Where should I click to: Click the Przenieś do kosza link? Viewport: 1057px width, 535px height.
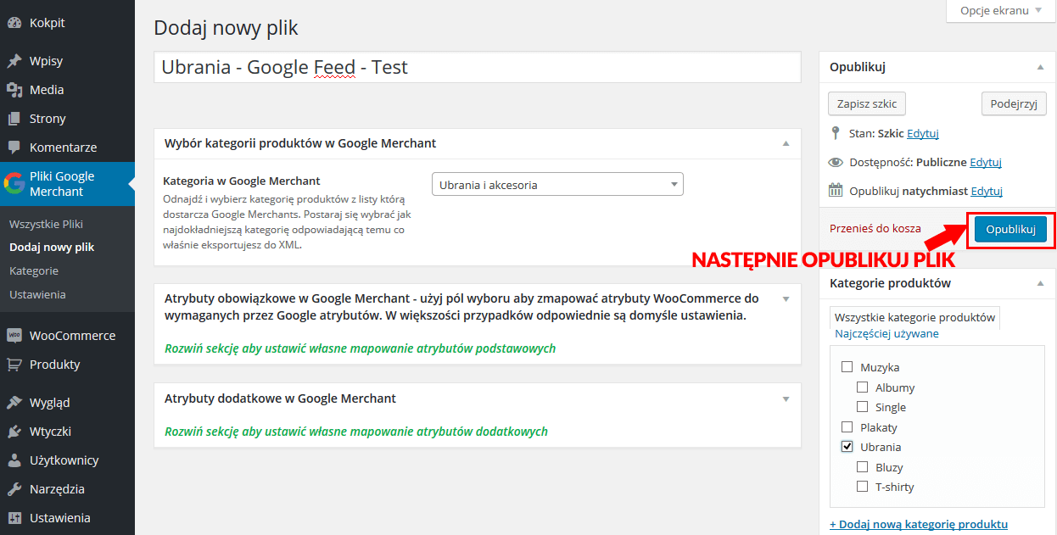[875, 229]
